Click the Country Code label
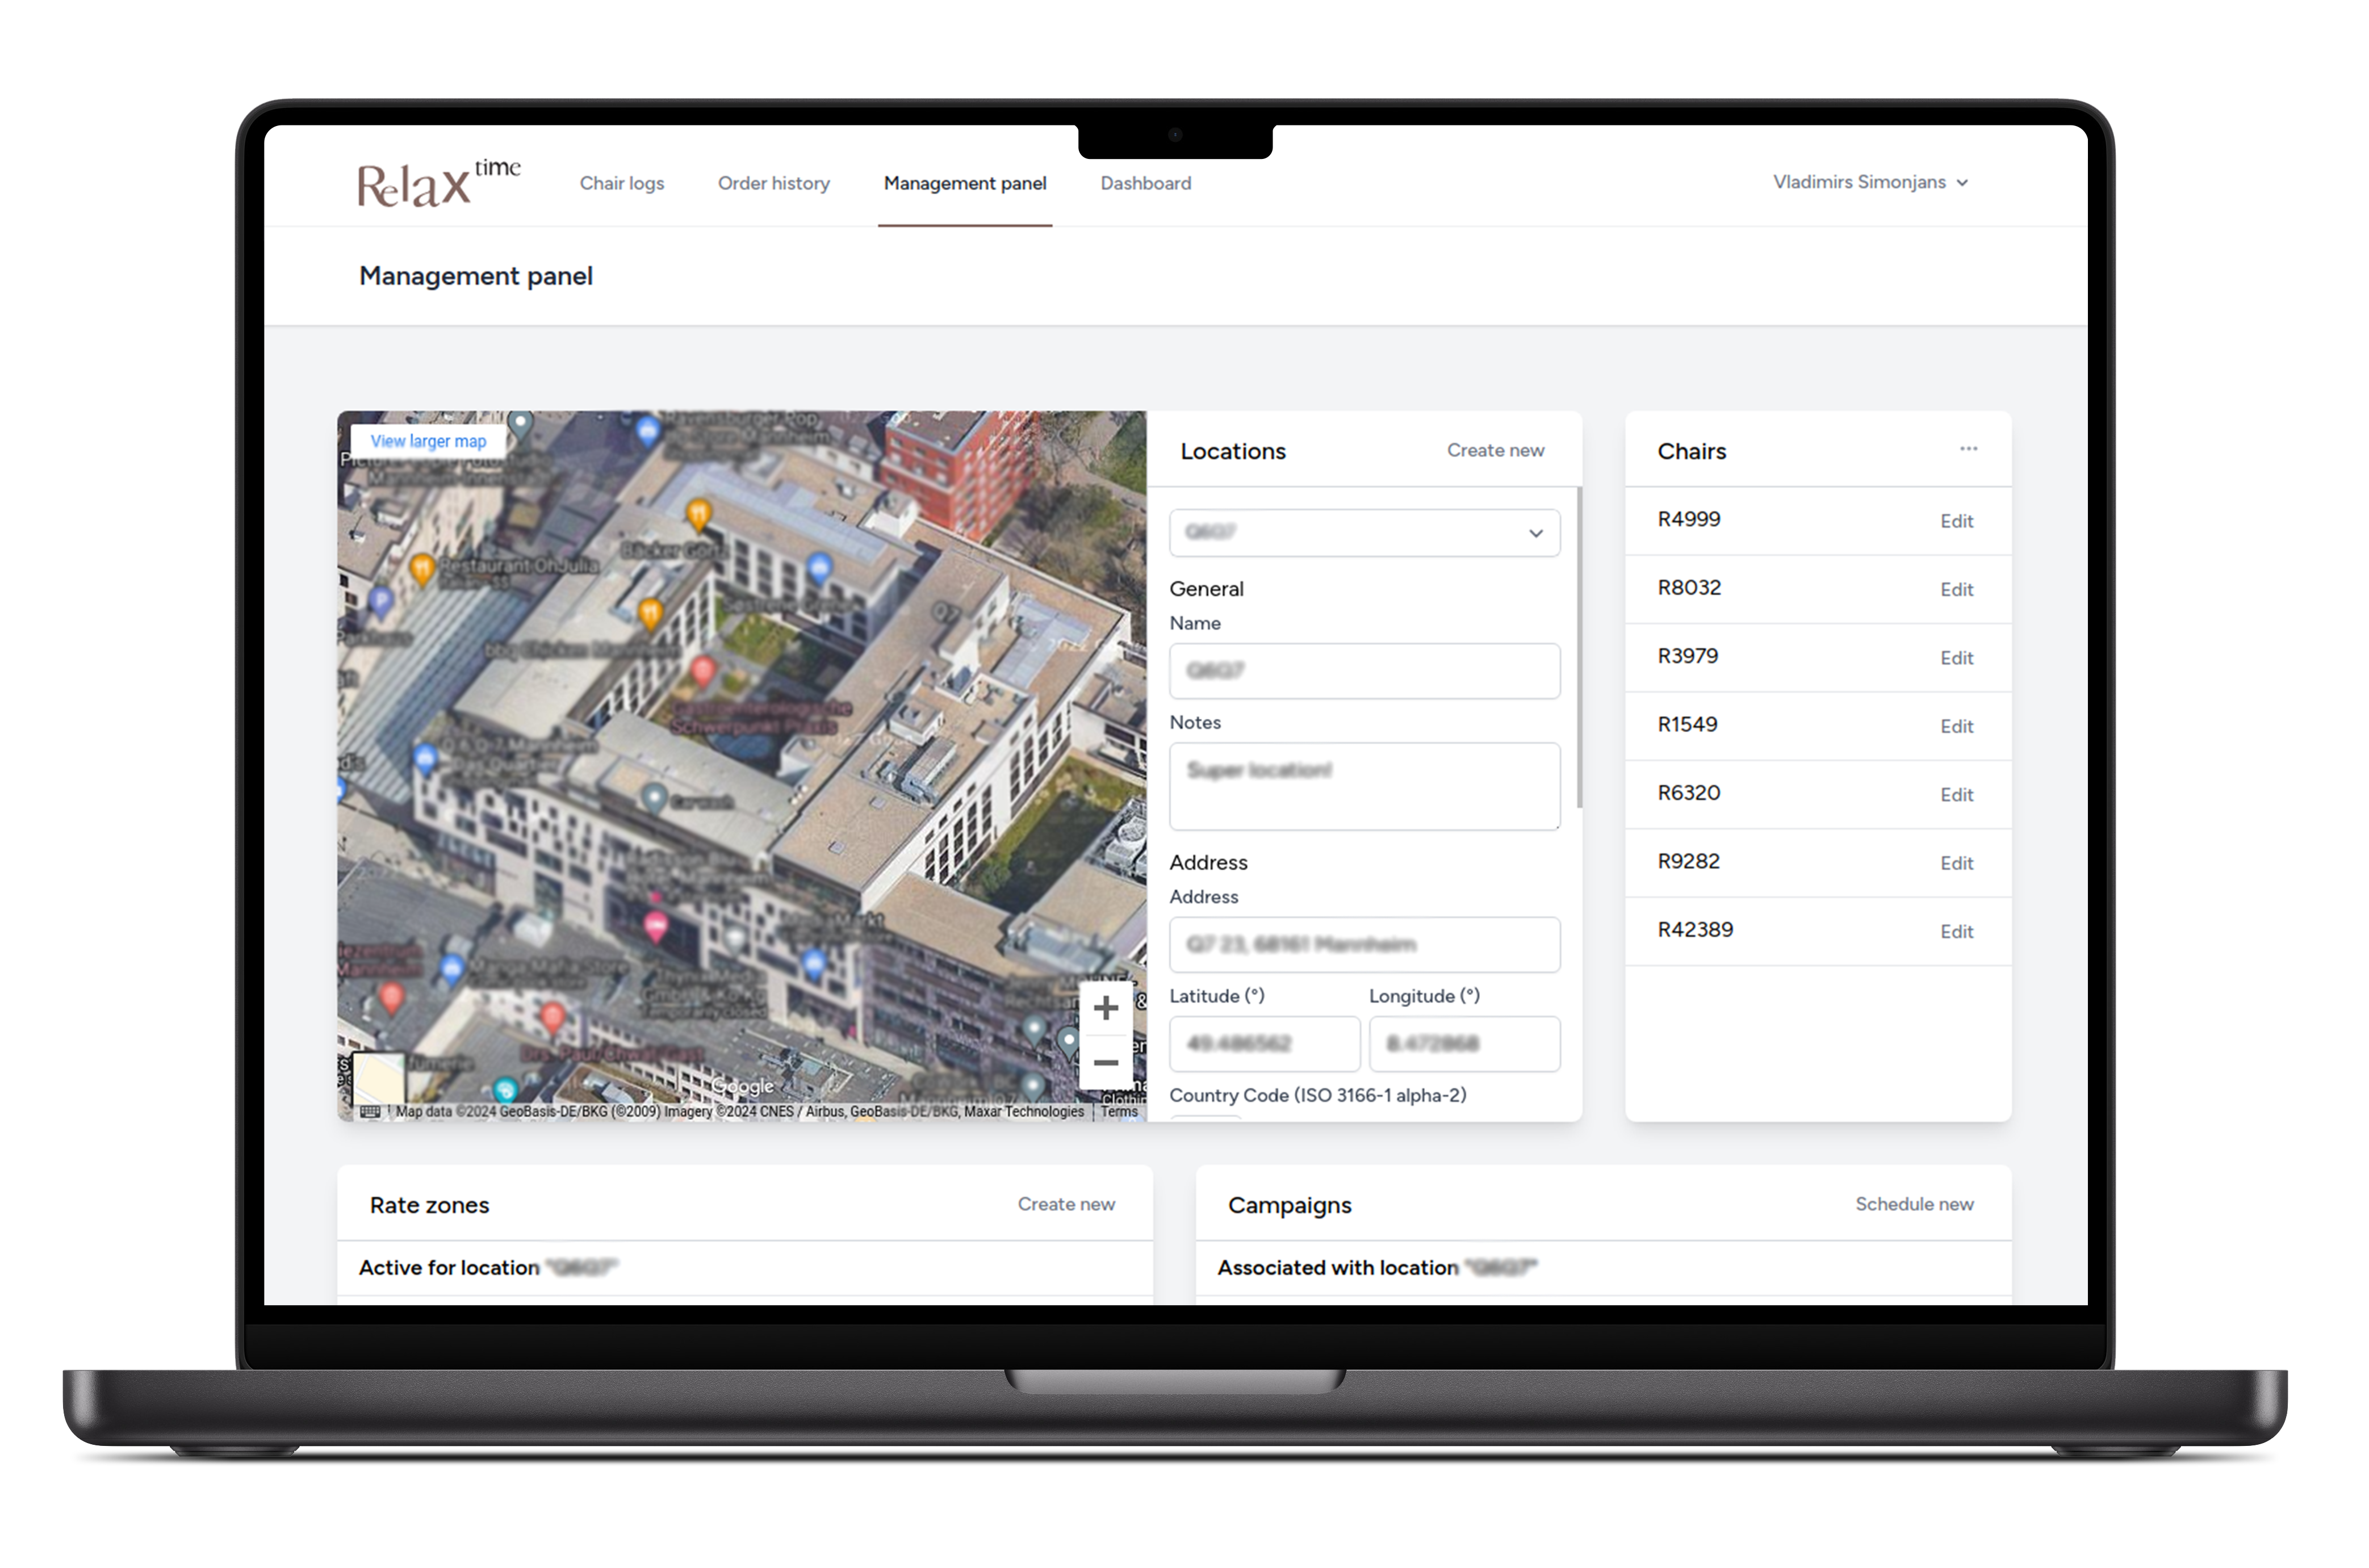The height and width of the screenshot is (1568, 2369). click(x=1317, y=1095)
